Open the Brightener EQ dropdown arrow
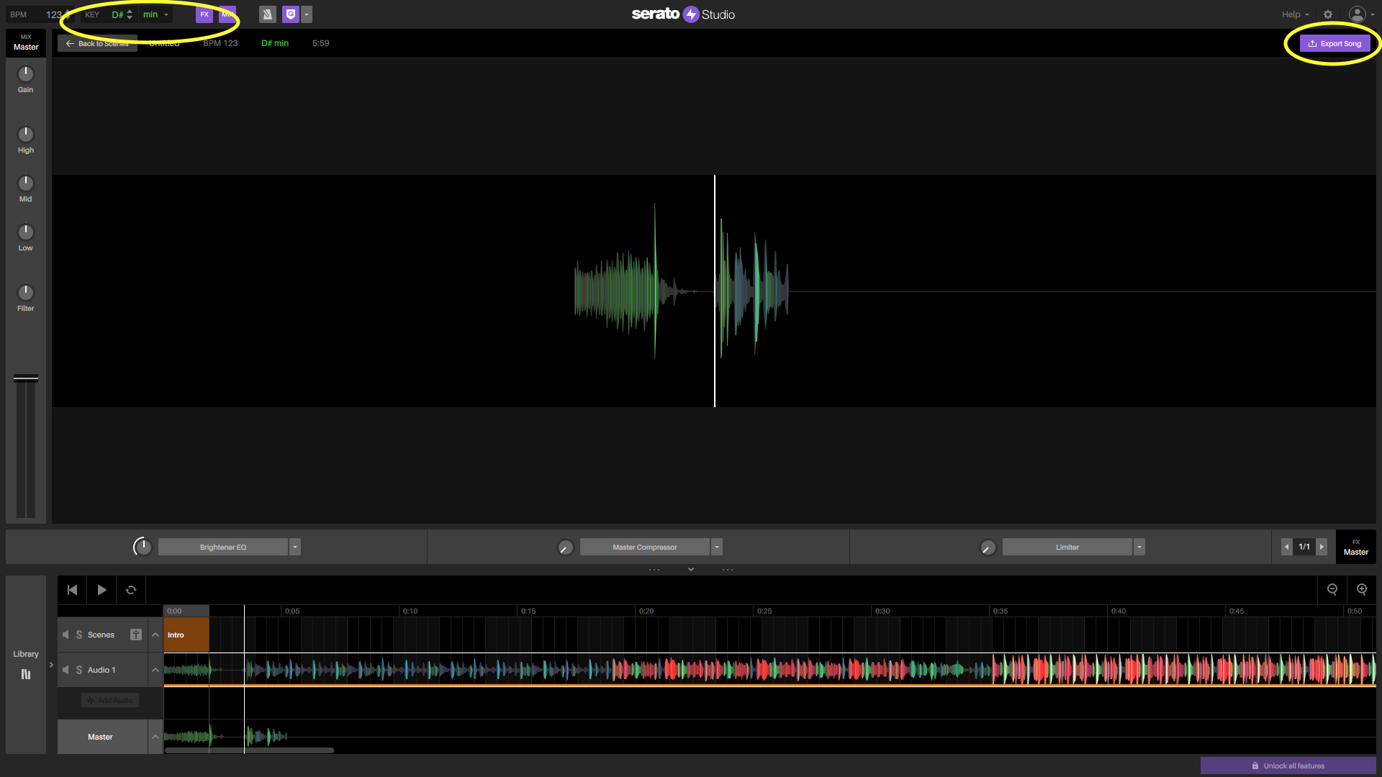 point(295,547)
